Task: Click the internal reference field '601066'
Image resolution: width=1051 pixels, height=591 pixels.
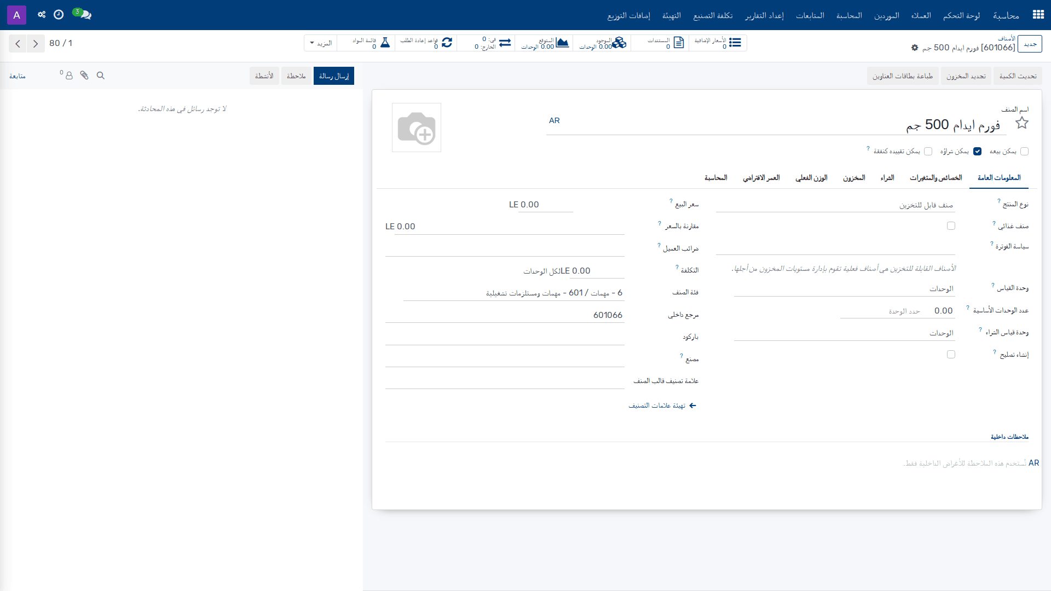Action: (505, 315)
